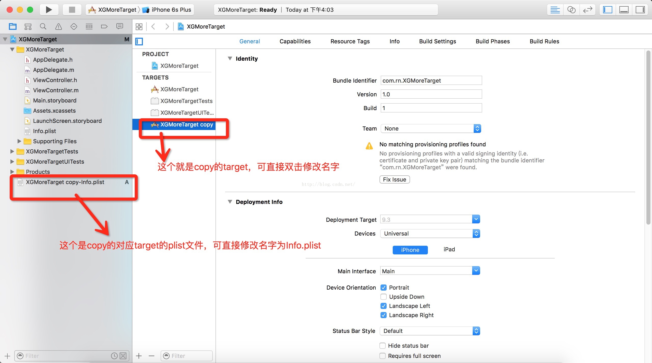Open the Breakpoint navigator icon

pos(104,27)
